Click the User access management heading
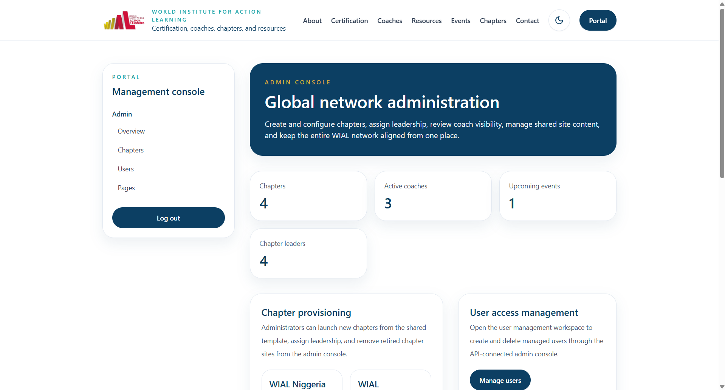The height and width of the screenshot is (390, 725). [524, 313]
